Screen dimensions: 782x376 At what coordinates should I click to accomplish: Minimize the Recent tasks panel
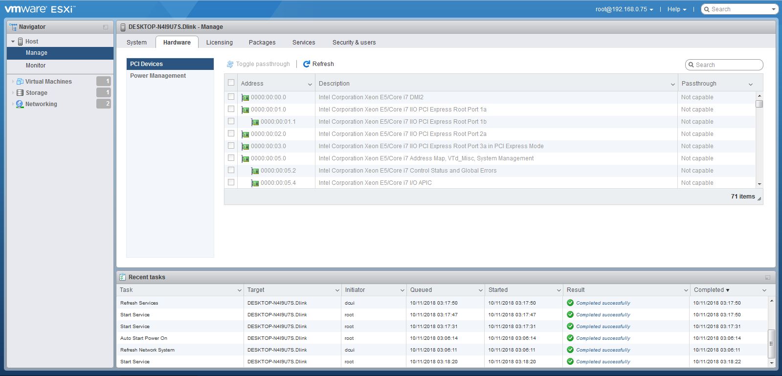click(x=768, y=278)
